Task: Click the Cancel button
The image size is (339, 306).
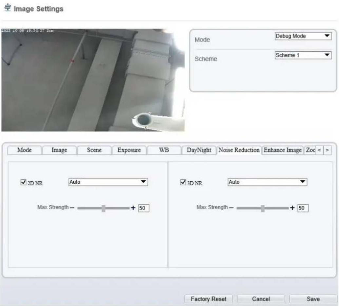Action: (261, 299)
